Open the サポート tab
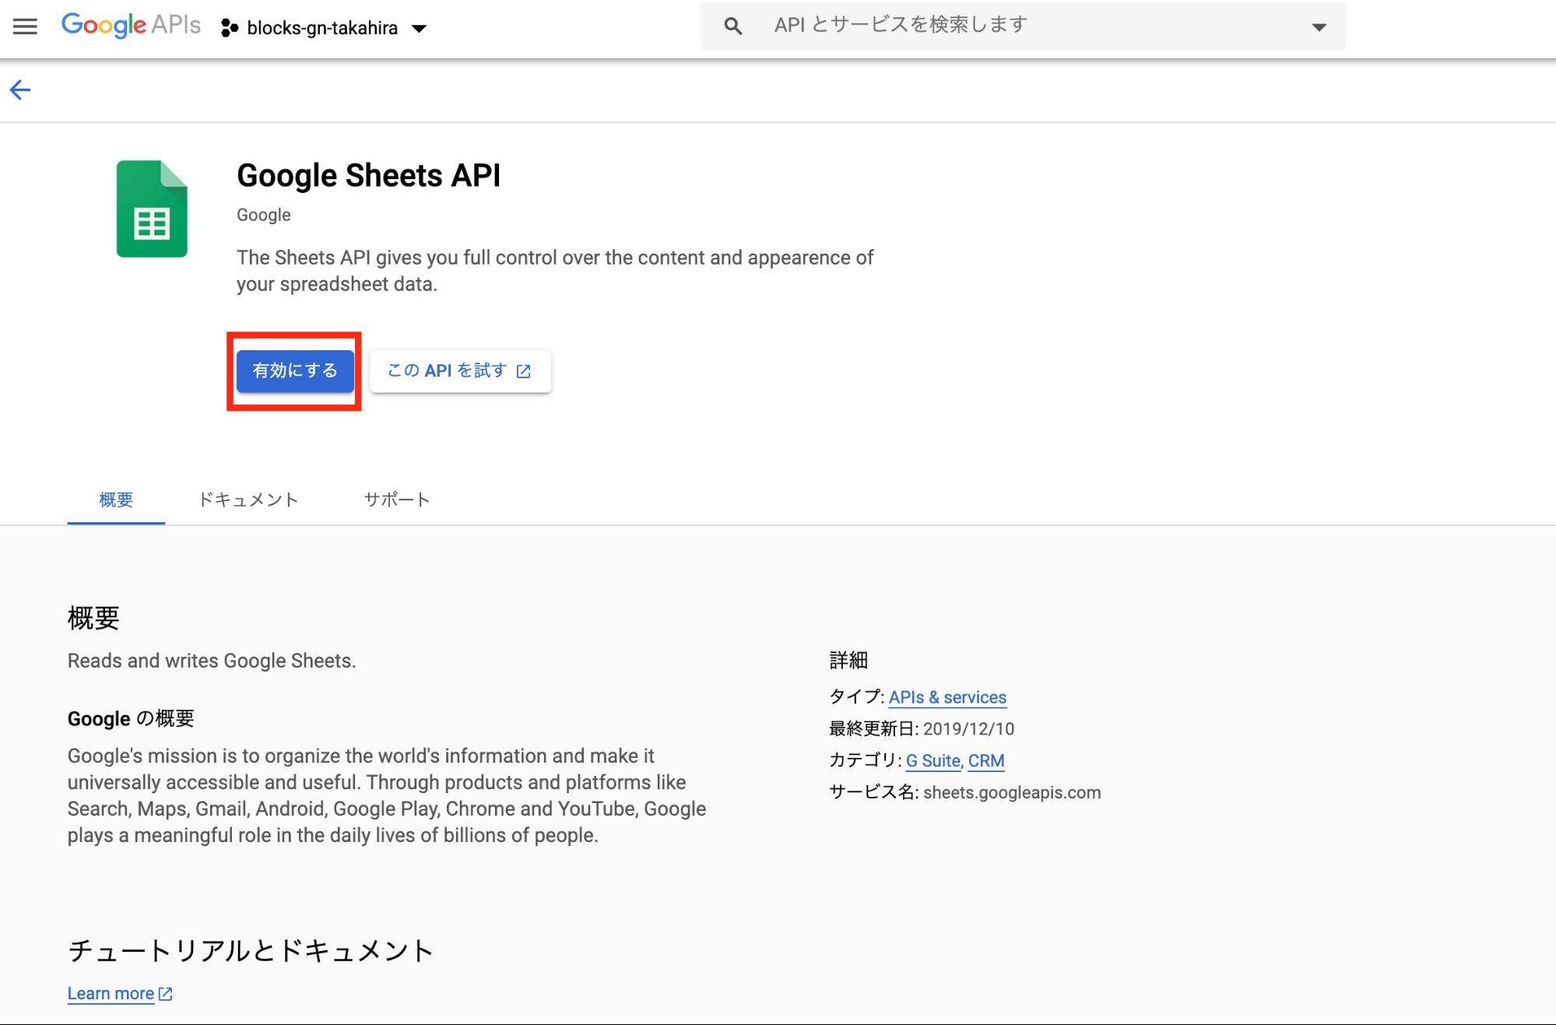Screen dimensions: 1556x1025 (x=397, y=500)
